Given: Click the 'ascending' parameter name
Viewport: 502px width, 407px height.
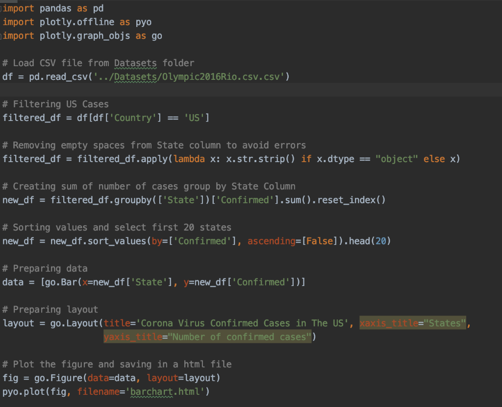Looking at the screenshot, I should 272,241.
